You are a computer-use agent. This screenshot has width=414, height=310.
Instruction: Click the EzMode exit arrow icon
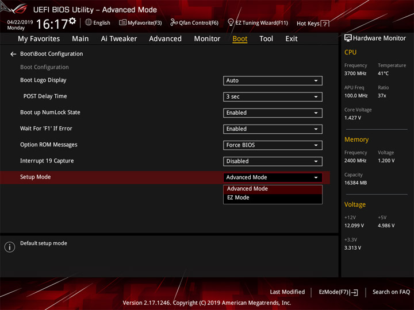coord(354,292)
